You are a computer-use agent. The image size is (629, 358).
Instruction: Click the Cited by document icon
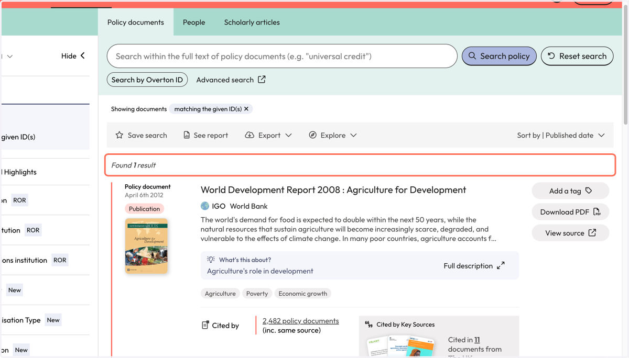point(205,325)
